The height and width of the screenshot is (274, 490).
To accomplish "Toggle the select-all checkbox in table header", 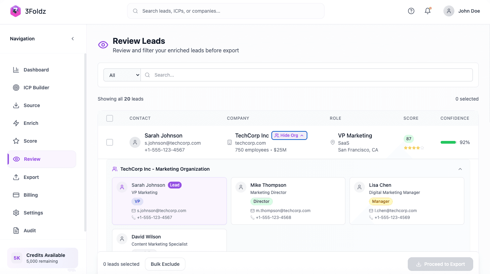I will point(110,118).
